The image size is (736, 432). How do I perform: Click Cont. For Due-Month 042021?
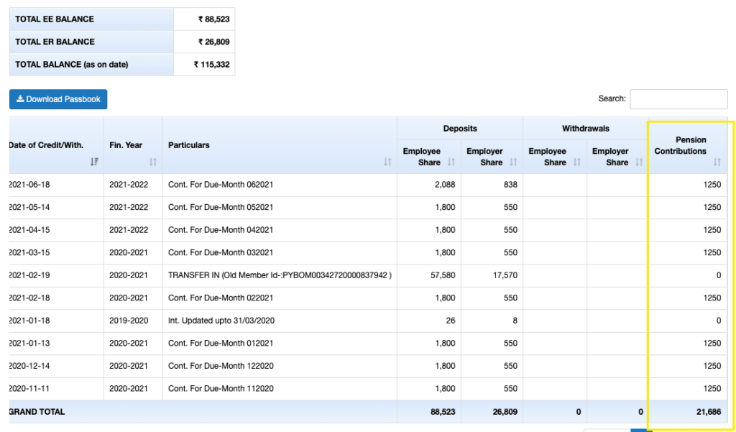(221, 229)
